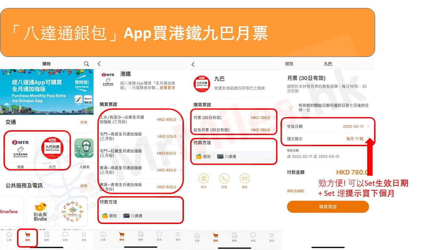Image resolution: width=445 pixels, height=250 pixels.
Task: Select 屯門—紅磡 pass HKD 600.0
Action: 141,153
